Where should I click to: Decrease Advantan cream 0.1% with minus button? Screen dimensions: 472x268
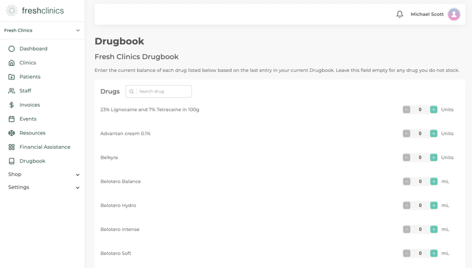(406, 133)
